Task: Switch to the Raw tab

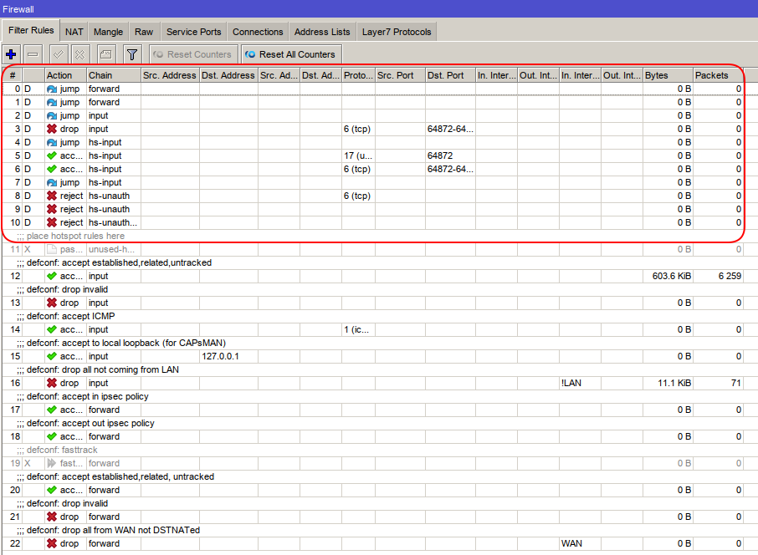Action: (144, 32)
